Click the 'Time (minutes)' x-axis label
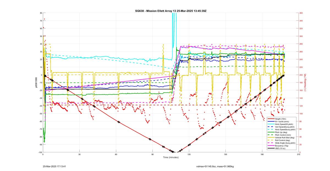330x171 pixels. [170, 158]
